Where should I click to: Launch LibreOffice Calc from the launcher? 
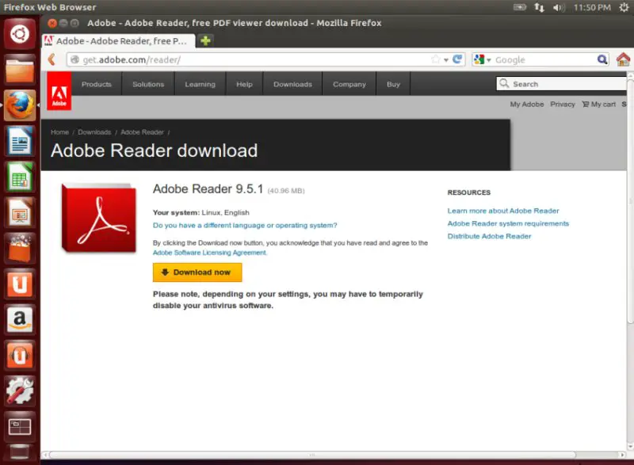[19, 177]
